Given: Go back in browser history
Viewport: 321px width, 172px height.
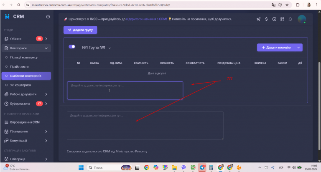Looking at the screenshot, I should (4, 5).
